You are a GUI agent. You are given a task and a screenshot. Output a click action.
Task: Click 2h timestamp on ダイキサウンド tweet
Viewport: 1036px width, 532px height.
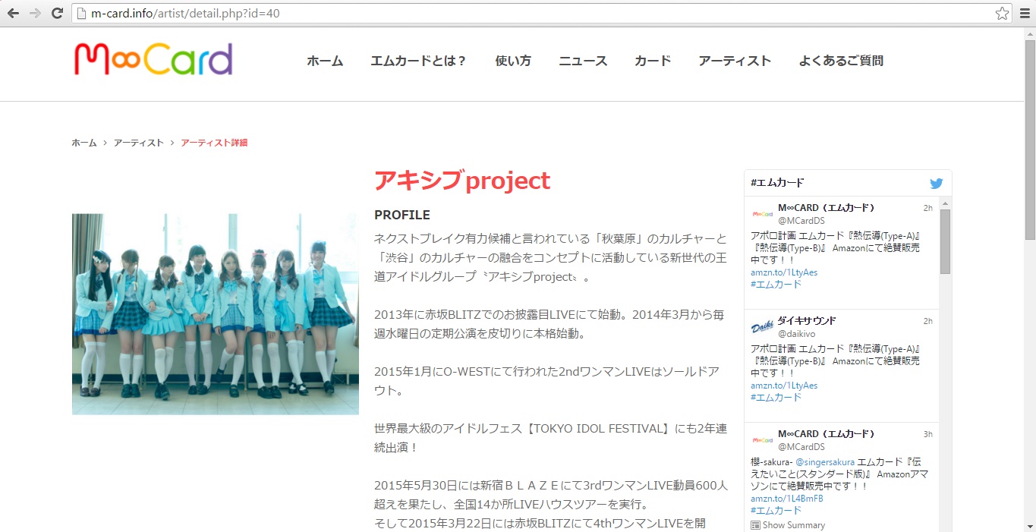927,321
